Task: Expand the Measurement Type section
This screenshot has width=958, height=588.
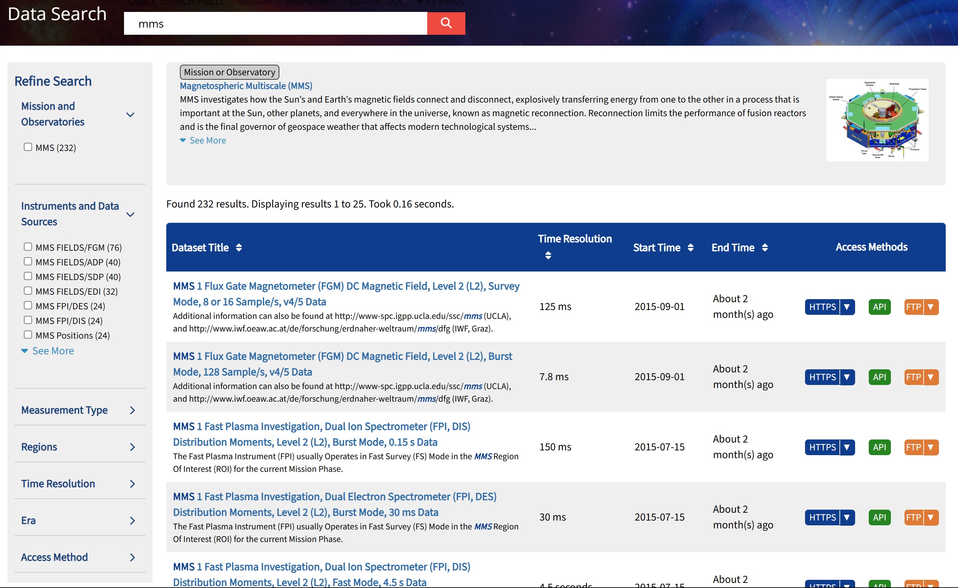Action: click(x=133, y=410)
